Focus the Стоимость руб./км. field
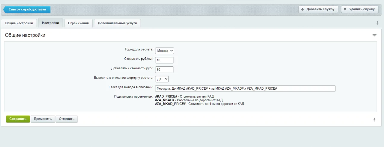Screen dimensions: 384x147 click(x=164, y=60)
